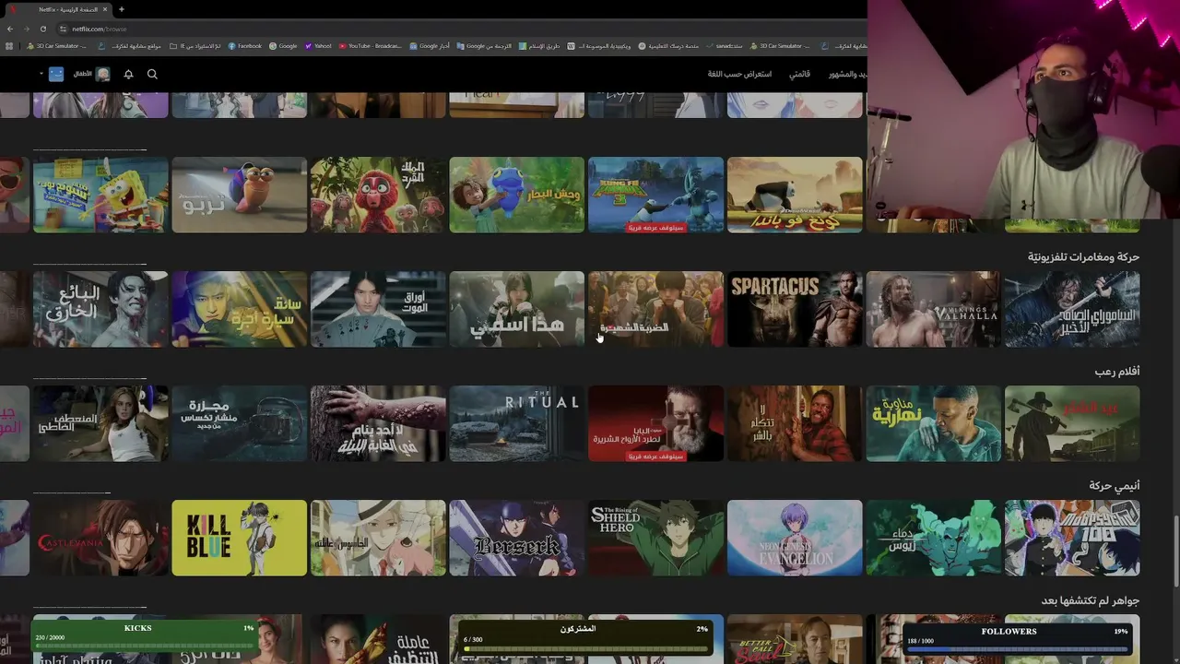The height and width of the screenshot is (664, 1180).
Task: Open the لا تتكلم بالشر movie thumbnail
Action: point(795,423)
